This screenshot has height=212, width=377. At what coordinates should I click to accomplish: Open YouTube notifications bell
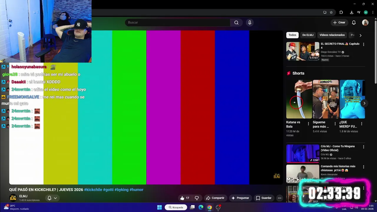(x=354, y=22)
